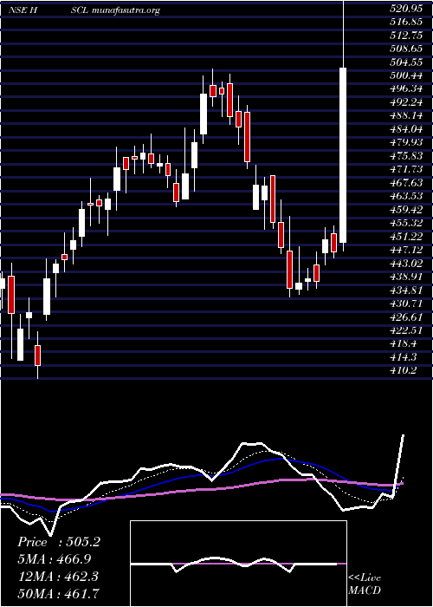Select the 475.83 price label

(405, 156)
